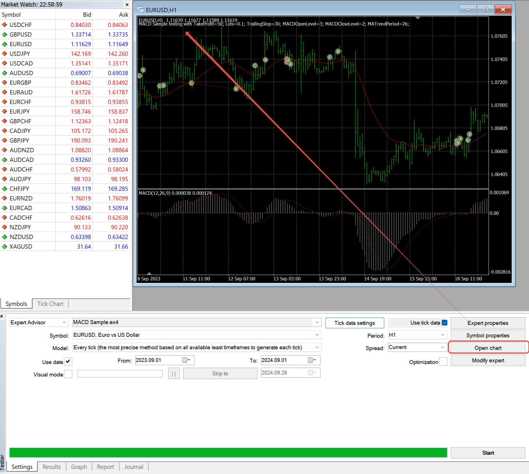
Task: Switch to the Symbols tab
Action: (x=16, y=304)
